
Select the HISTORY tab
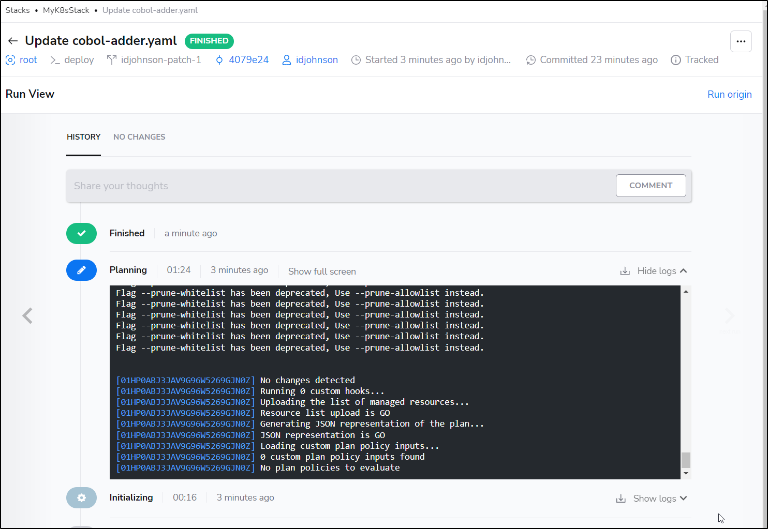pos(83,137)
